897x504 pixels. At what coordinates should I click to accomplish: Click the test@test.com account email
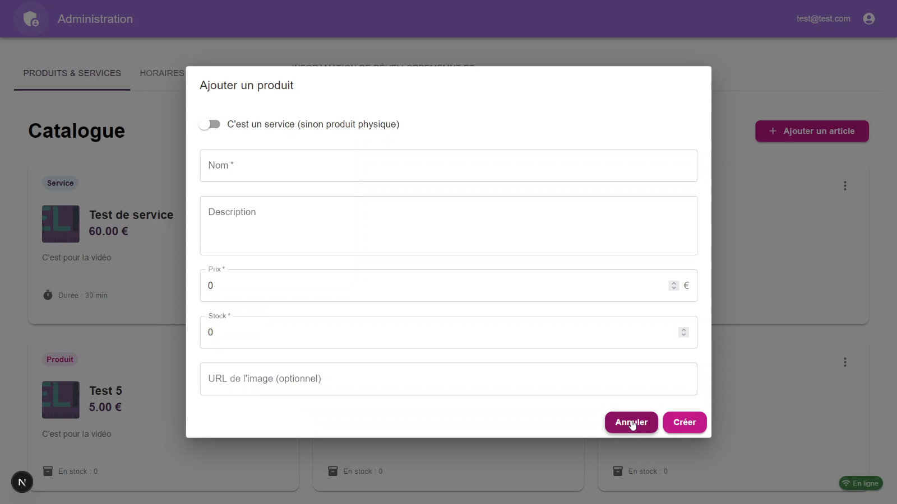coord(823,19)
